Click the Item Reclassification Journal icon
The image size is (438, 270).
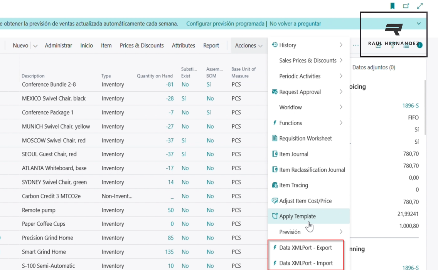275,169
